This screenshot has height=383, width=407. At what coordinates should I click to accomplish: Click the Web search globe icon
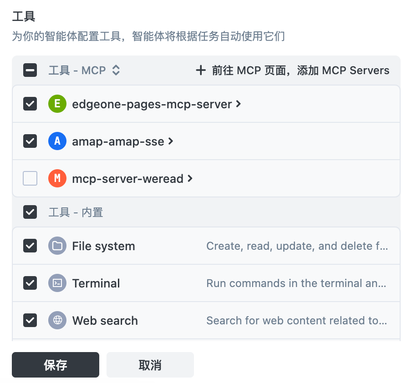[x=57, y=320]
